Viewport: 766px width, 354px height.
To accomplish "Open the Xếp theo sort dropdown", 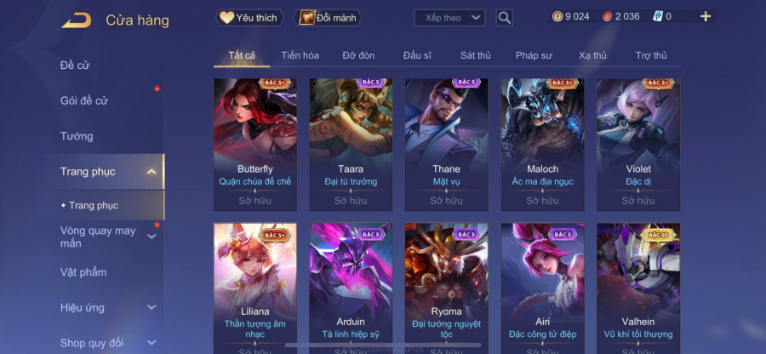I will click(449, 18).
